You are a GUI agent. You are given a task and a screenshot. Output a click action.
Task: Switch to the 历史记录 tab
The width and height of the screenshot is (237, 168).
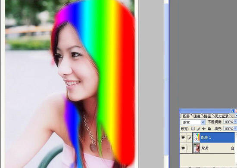click(x=221, y=116)
